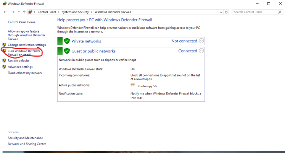Click the Connected status text

[188, 51]
